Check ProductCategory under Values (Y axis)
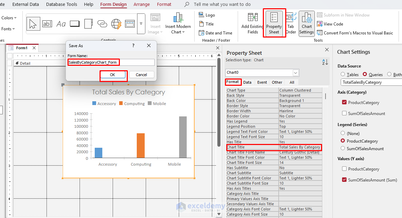 click(x=344, y=169)
